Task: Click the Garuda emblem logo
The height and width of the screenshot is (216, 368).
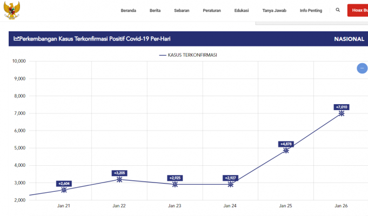Action: pos(11,9)
